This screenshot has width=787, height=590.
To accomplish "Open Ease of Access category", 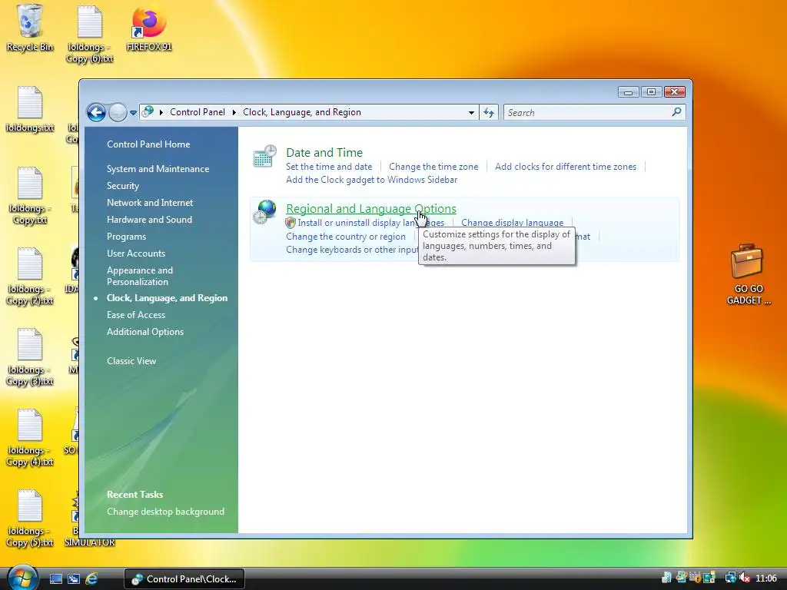I will point(136,315).
